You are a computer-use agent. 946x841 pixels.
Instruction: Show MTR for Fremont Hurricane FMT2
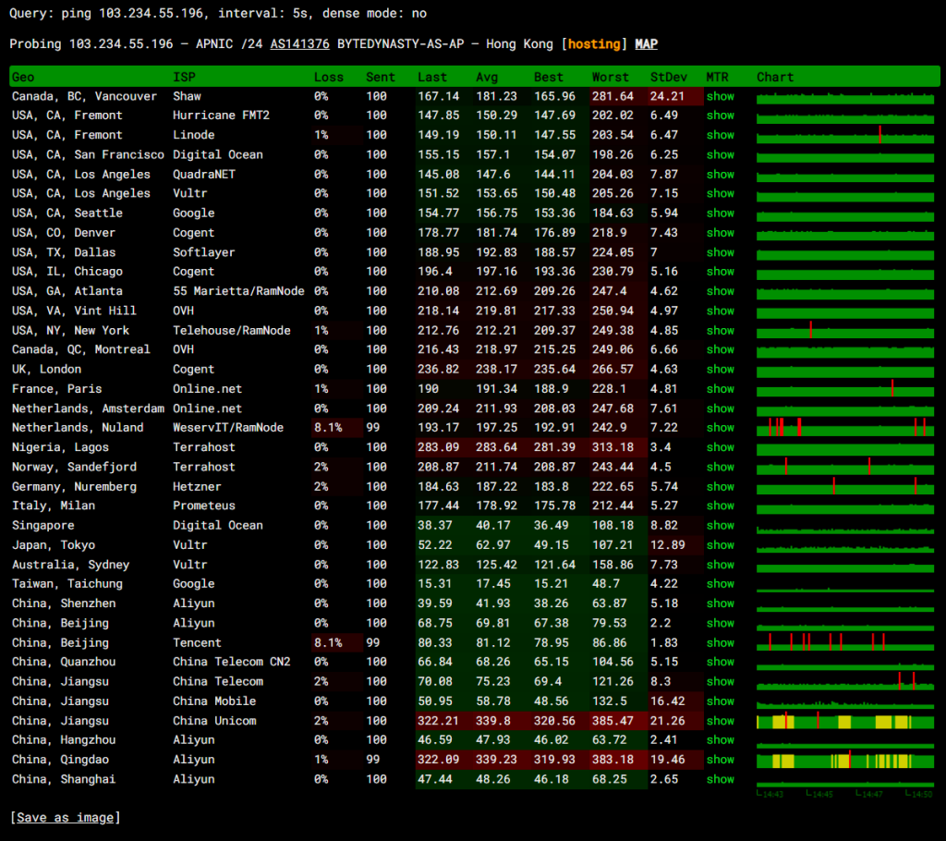(x=721, y=116)
